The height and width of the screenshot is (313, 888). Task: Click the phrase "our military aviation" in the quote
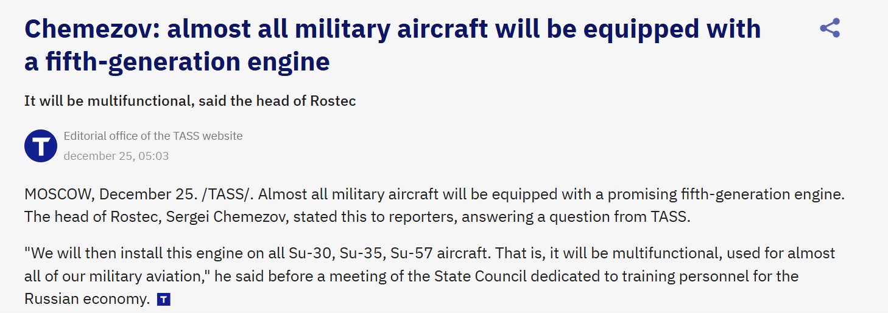pyautogui.click(x=121, y=277)
